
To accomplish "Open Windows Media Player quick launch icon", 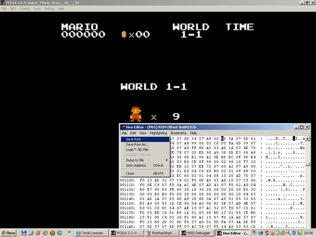I will [45, 233].
